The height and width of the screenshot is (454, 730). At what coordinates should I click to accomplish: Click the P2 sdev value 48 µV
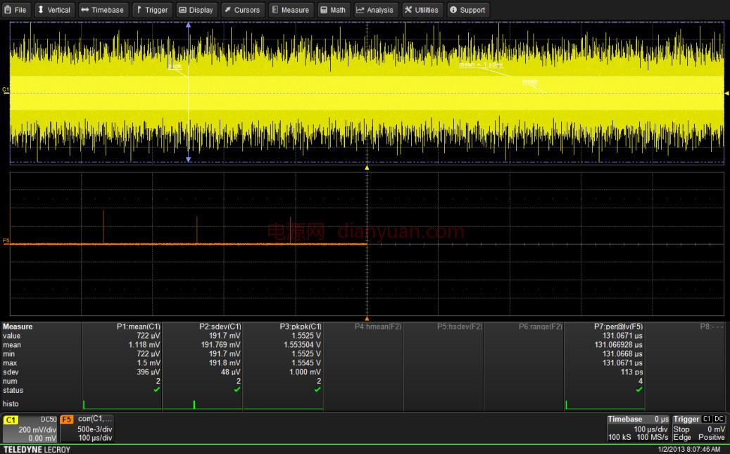230,372
